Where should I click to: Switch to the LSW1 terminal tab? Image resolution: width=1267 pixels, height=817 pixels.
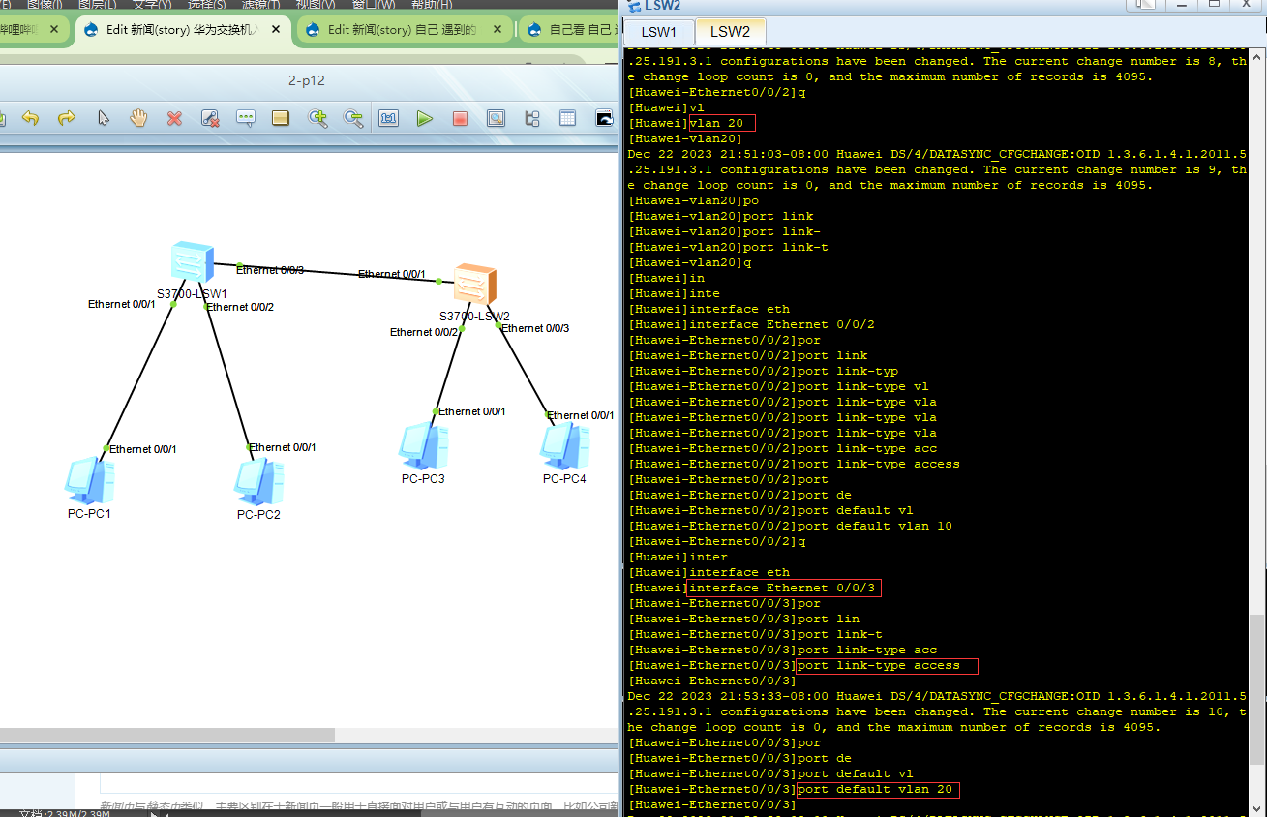659,31
